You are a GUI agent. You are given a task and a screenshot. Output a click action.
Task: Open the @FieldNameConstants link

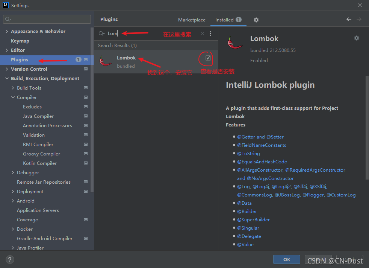[262, 145]
